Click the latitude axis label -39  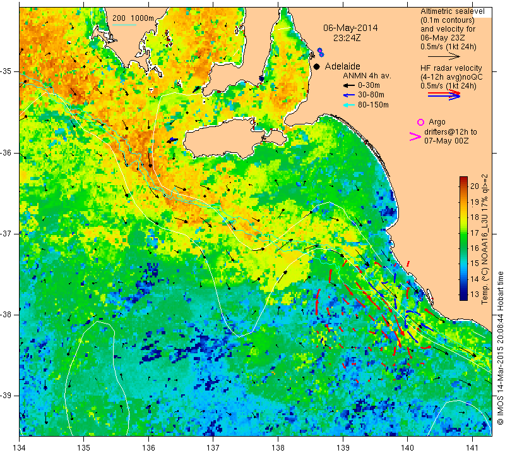click(6, 396)
